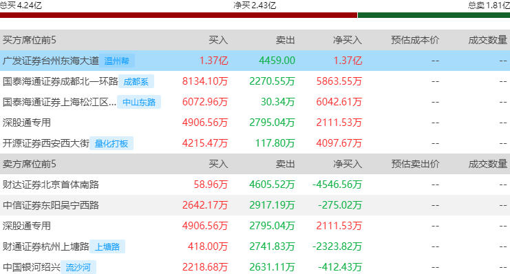The height and width of the screenshot is (274, 510).
Task: Open 财通证券杭州上塘路 seat
Action: (x=46, y=246)
